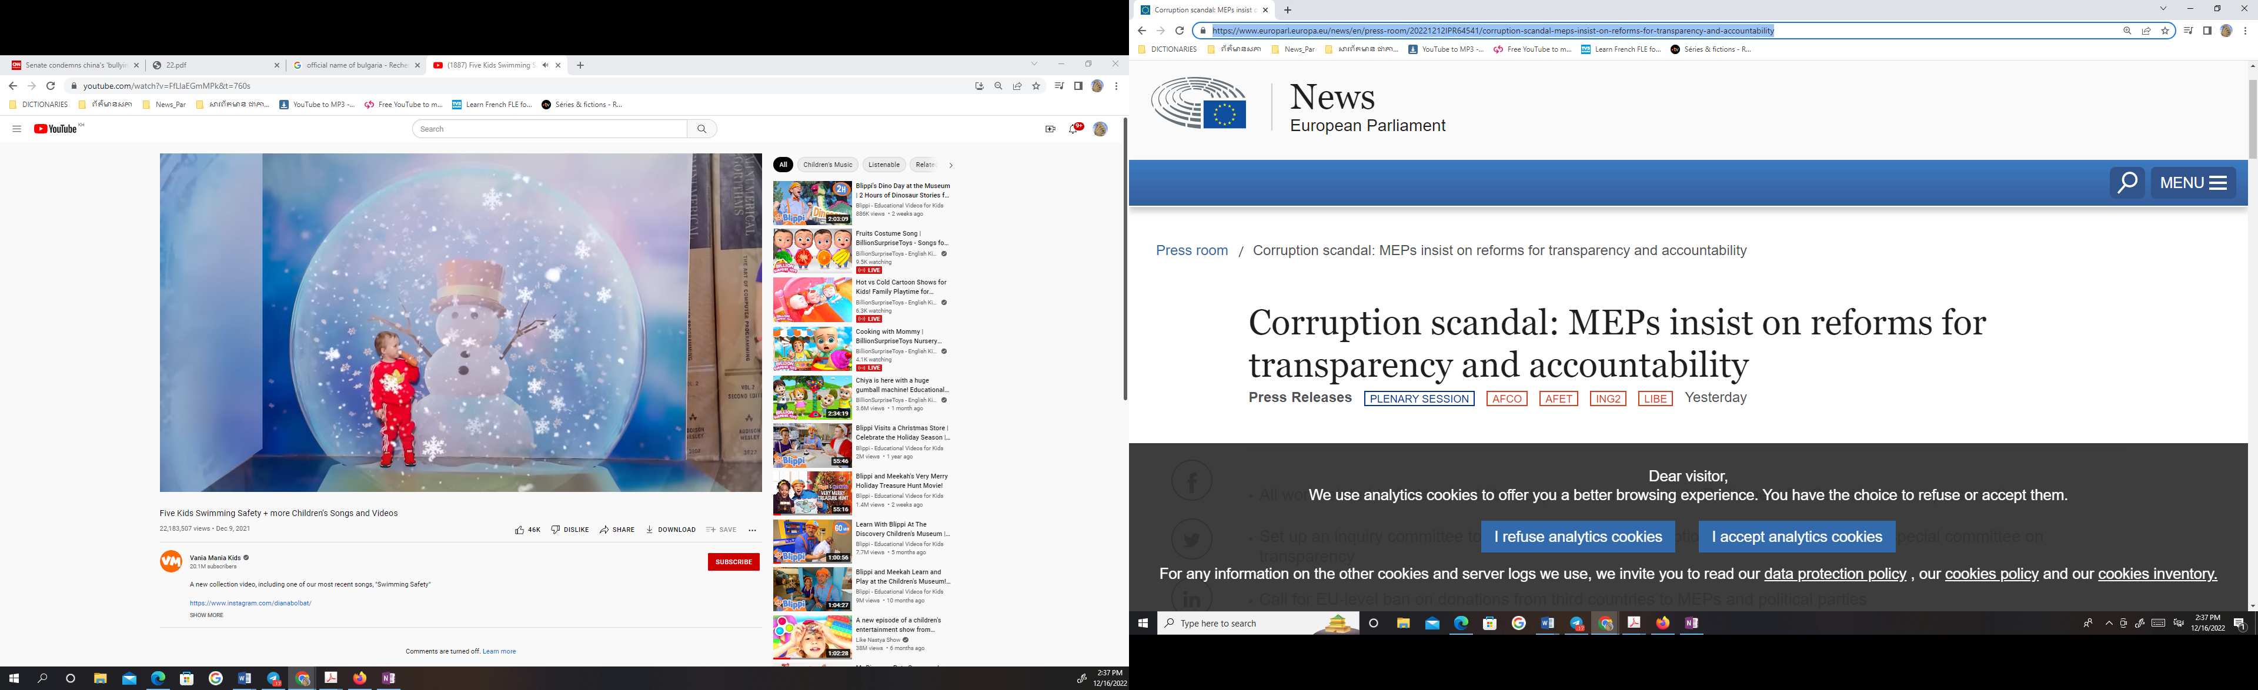Go back in the YouTube browser window
2258x690 pixels.
tap(12, 86)
